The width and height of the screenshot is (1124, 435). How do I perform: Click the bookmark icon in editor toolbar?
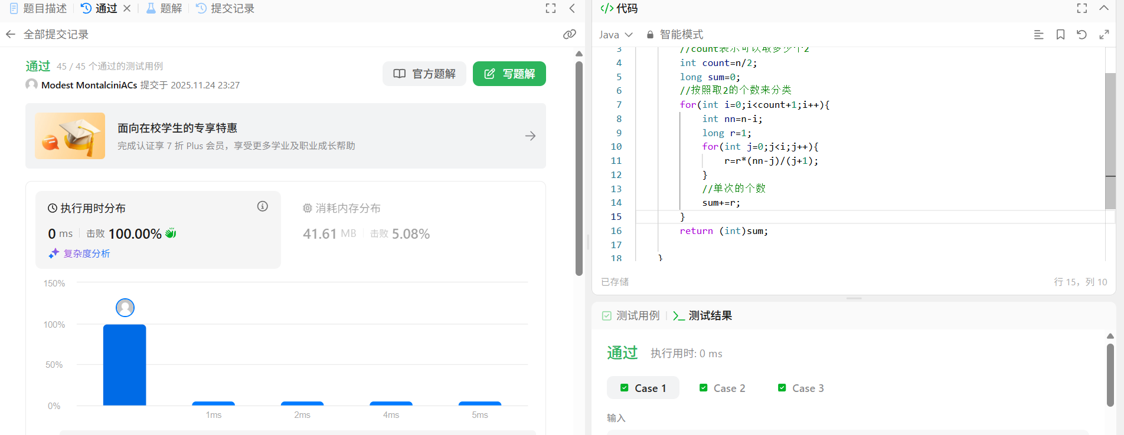[1061, 35]
